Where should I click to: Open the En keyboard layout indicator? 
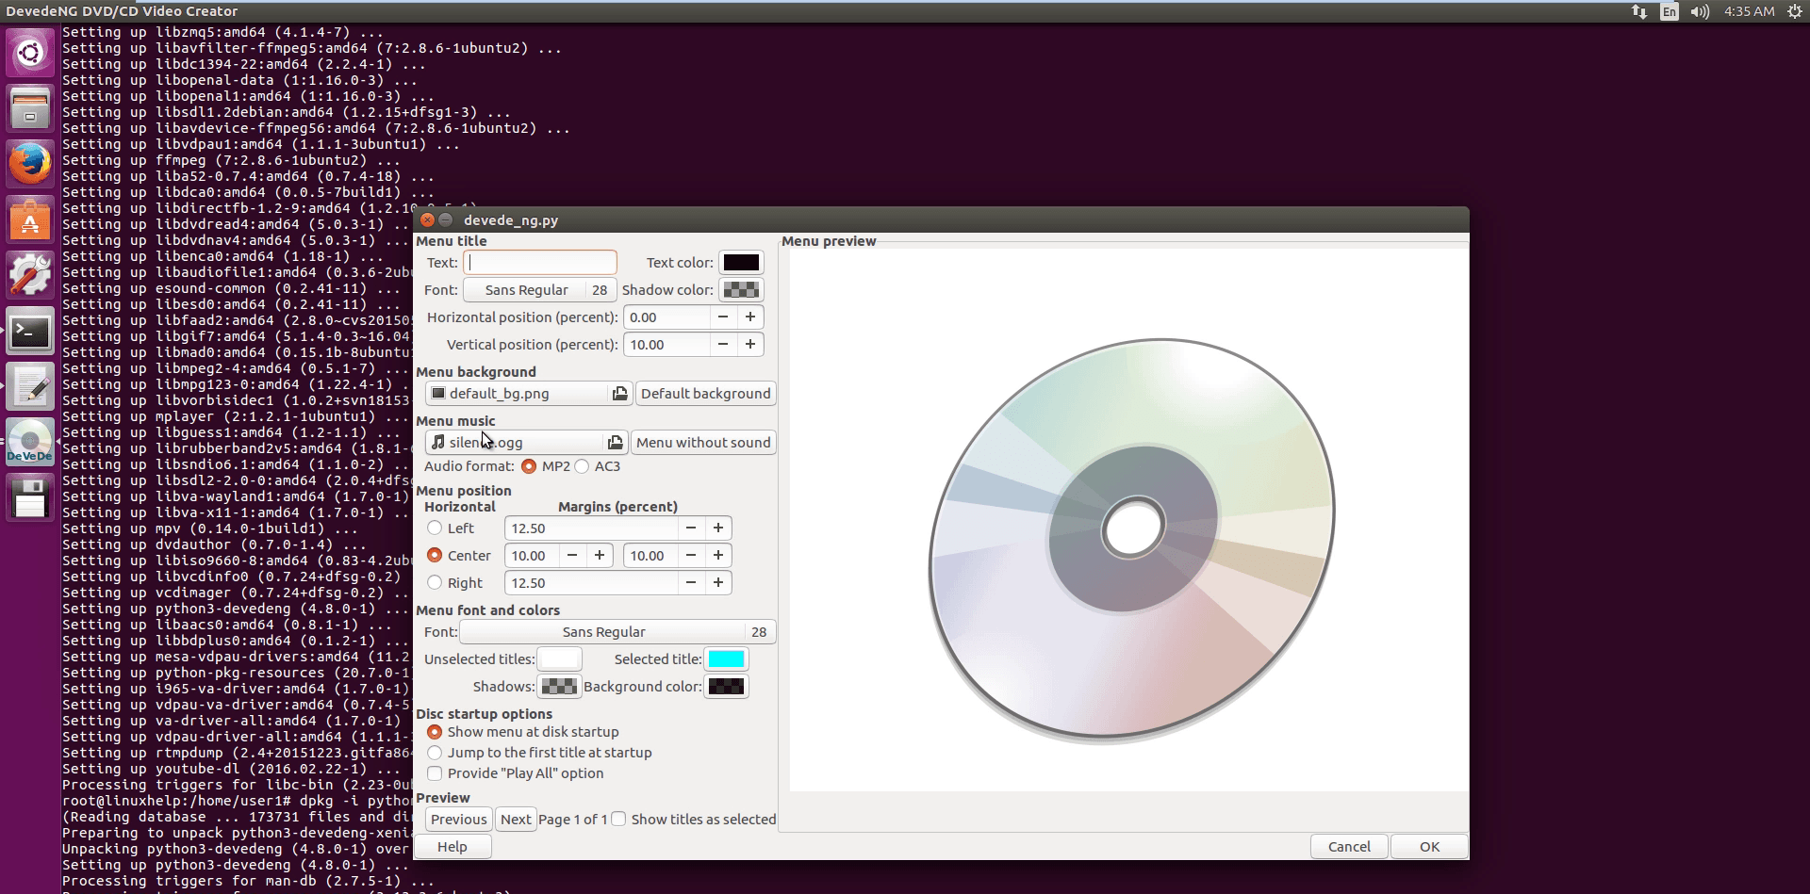click(1670, 11)
